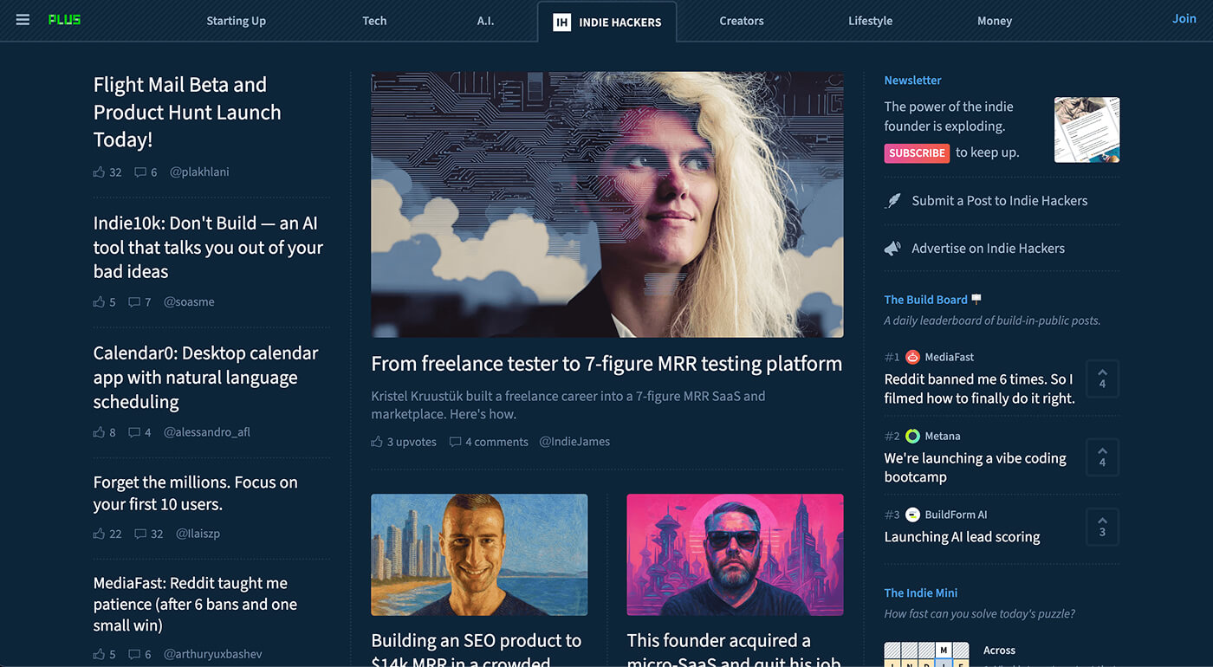Upvote the Forget the millions post
This screenshot has width=1213, height=667.
[99, 534]
